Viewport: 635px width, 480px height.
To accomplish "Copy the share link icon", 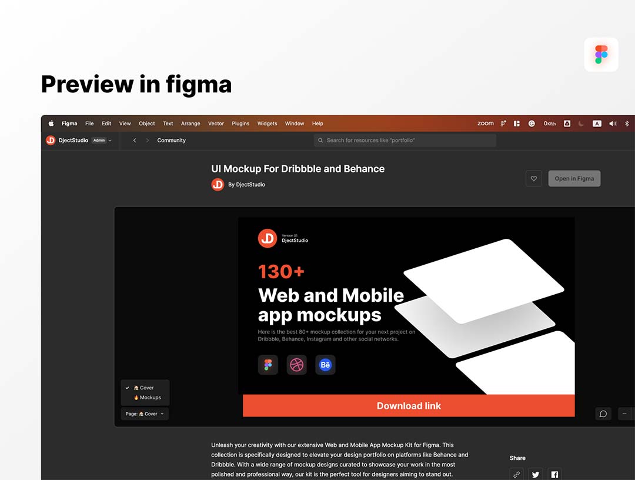I will pyautogui.click(x=516, y=474).
